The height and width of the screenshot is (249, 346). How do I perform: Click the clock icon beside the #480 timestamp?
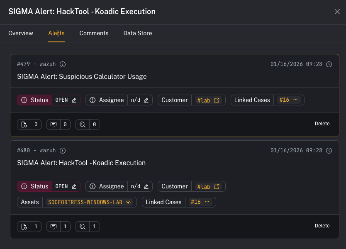coord(329,150)
